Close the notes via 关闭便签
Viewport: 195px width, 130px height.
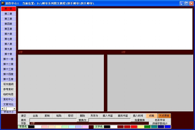click(164, 116)
